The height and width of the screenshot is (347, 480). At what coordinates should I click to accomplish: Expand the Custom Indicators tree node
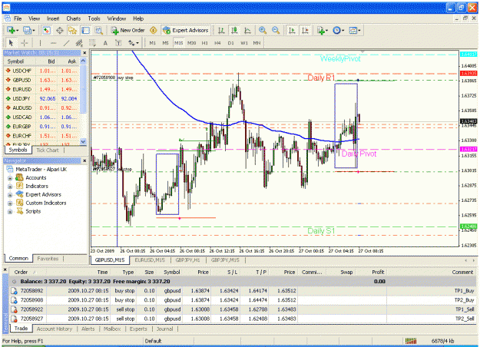(10, 203)
